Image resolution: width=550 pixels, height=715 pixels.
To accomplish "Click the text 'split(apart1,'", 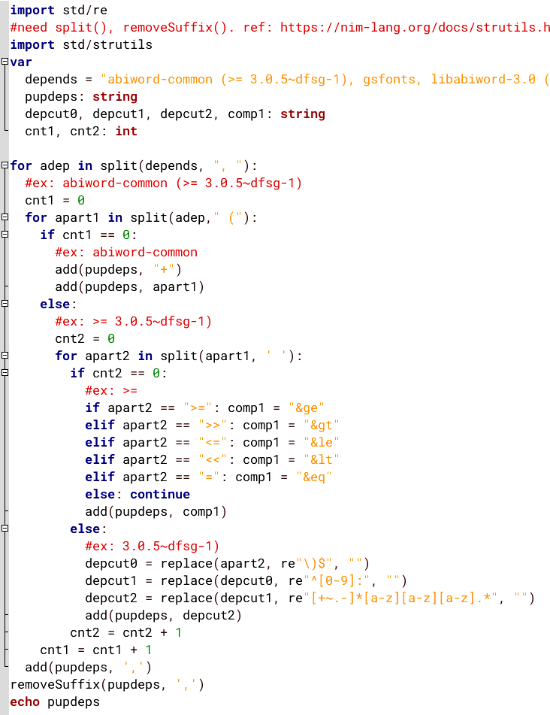I will click(209, 356).
